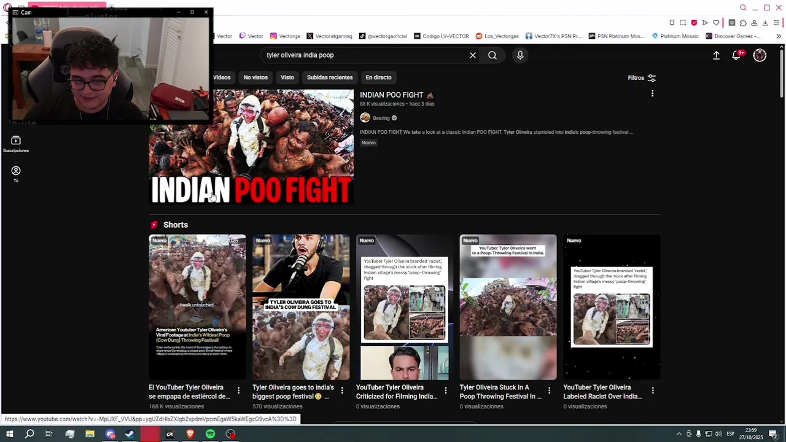Open YouTube notifications bell
The height and width of the screenshot is (442, 786).
tap(736, 55)
